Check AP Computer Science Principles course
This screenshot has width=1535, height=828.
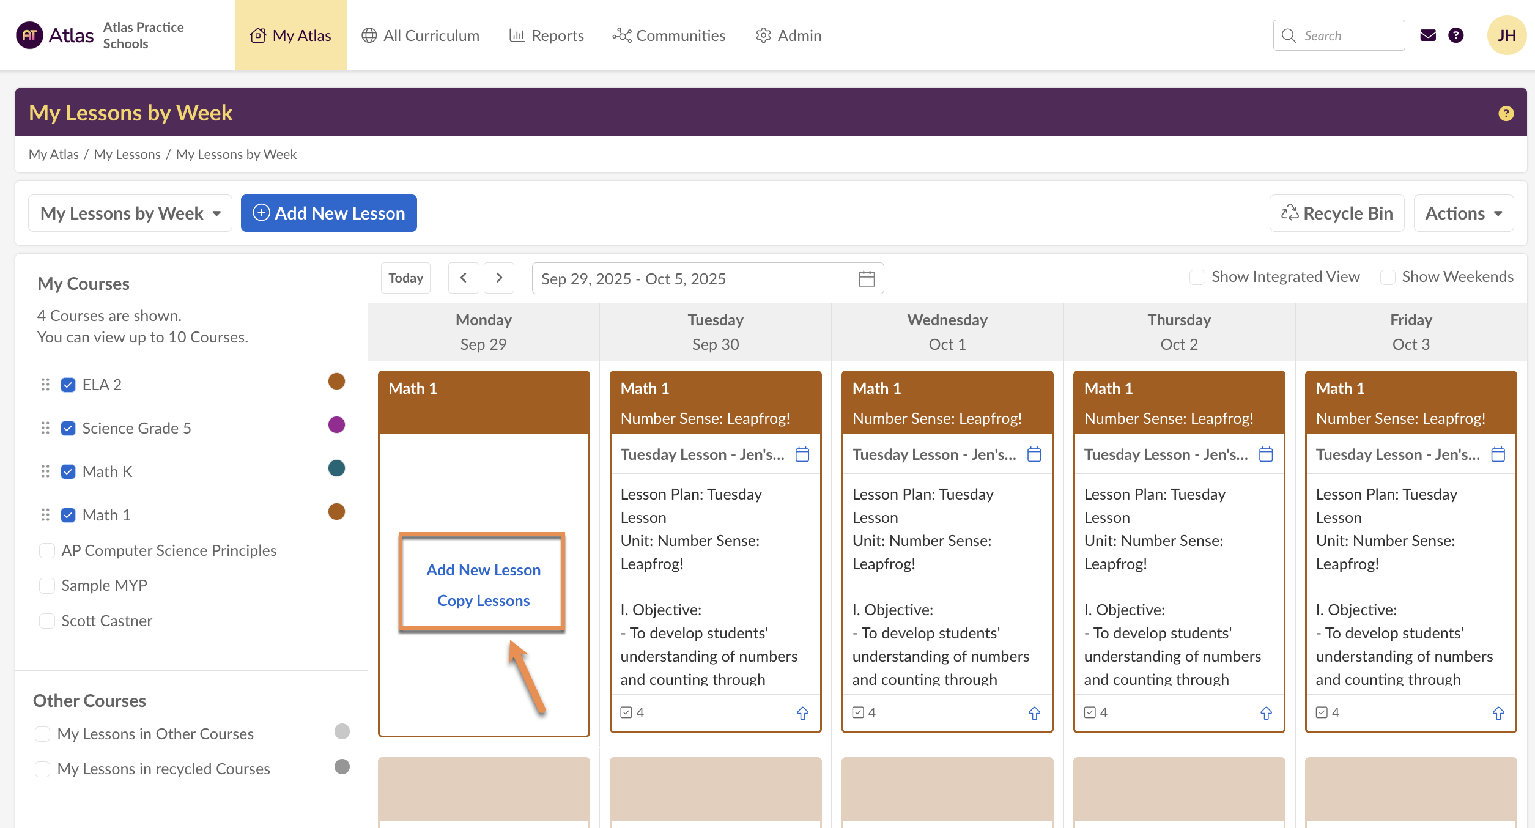[x=47, y=550]
